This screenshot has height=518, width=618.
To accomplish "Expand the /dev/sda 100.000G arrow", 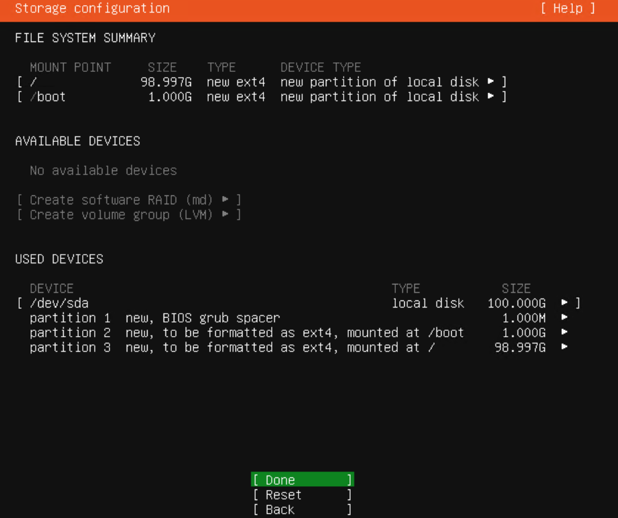I will (565, 303).
